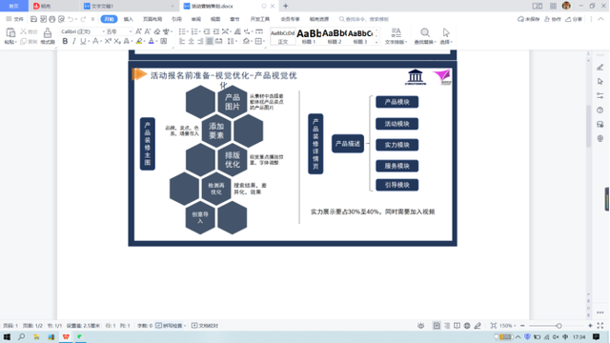
Task: Click the 分享 share button
Action: point(574,19)
